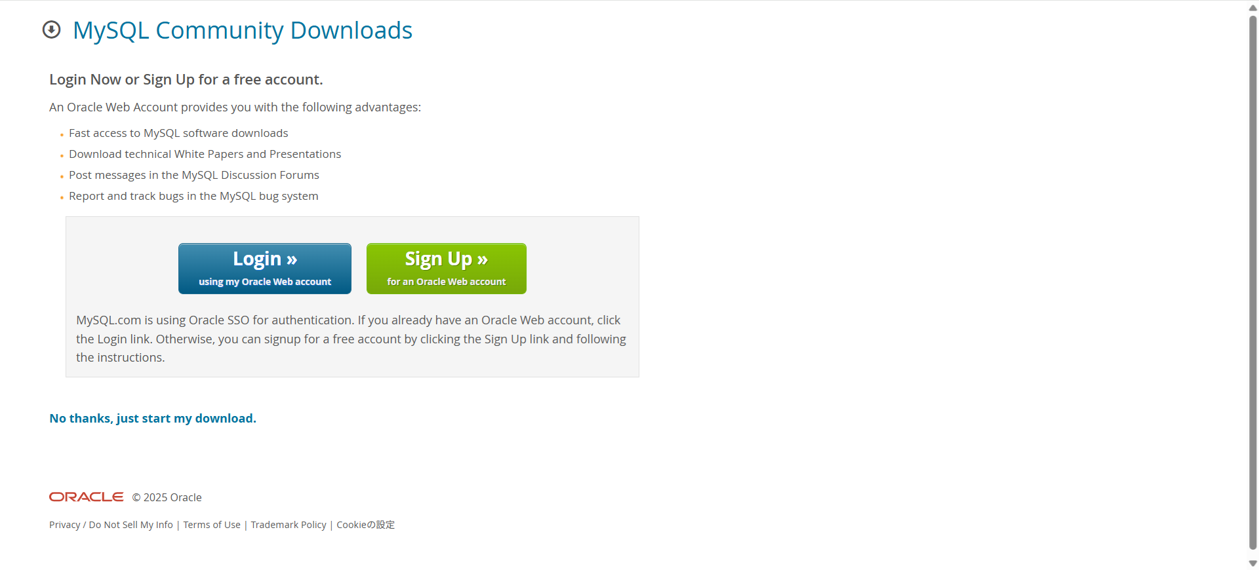Click the 'Report and track bugs' bullet
This screenshot has width=1259, height=570.
[193, 196]
